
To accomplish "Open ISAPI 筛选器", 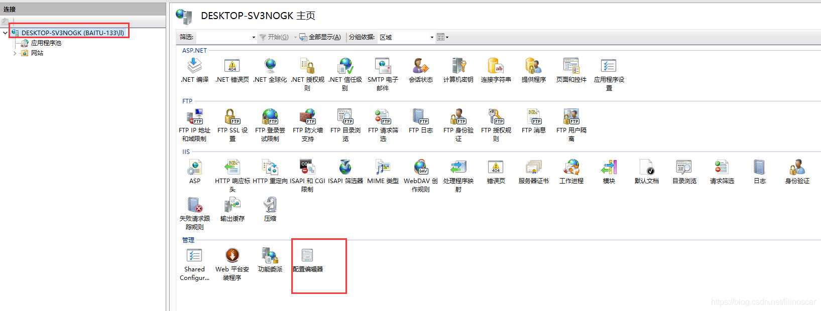I will coord(345,172).
